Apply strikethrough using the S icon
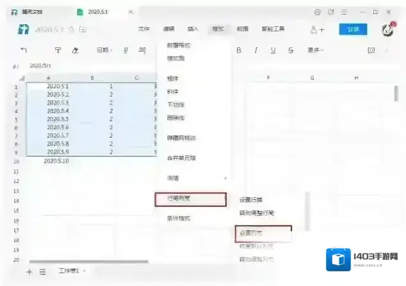This screenshot has width=406, height=286. click(290, 51)
